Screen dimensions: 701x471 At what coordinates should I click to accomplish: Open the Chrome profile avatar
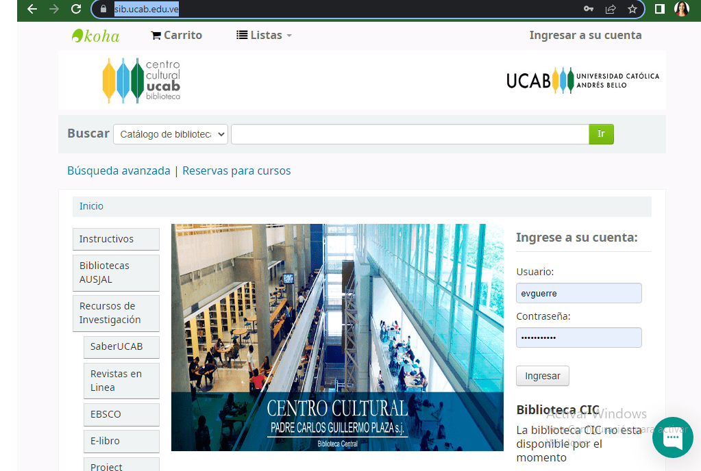tap(681, 9)
